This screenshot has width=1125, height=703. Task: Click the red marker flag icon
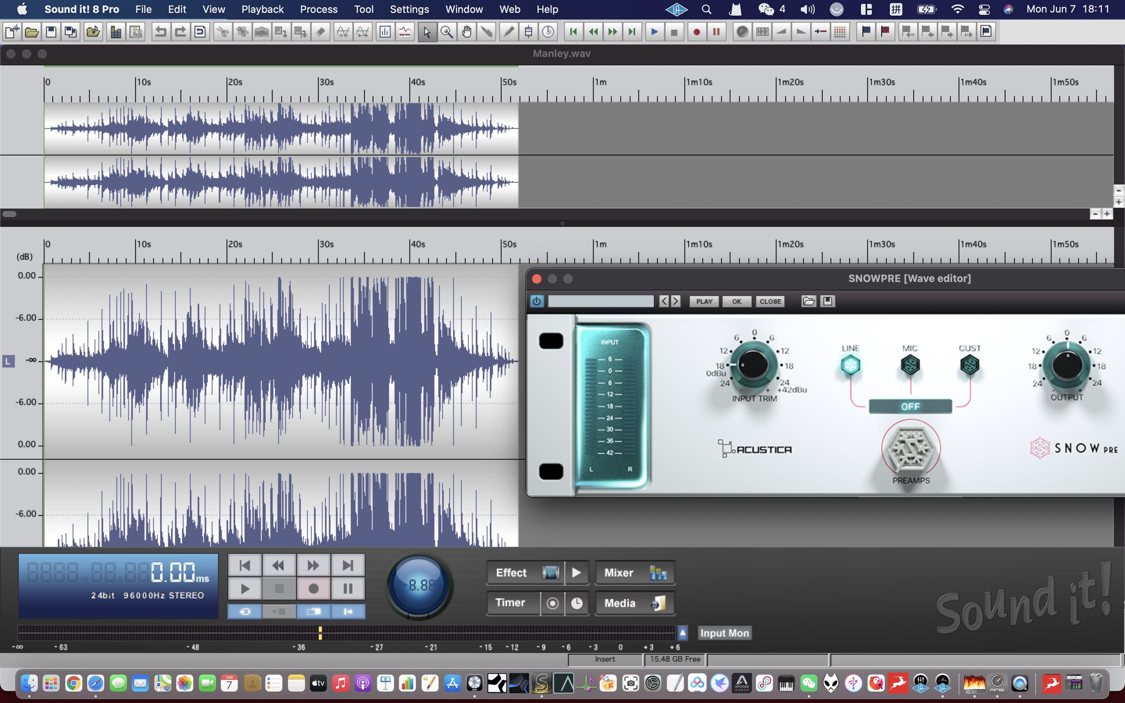coord(885,32)
